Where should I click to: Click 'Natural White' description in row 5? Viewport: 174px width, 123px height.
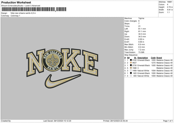[143, 70]
